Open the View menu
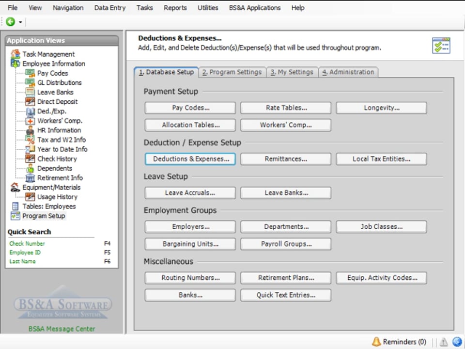 pos(35,8)
